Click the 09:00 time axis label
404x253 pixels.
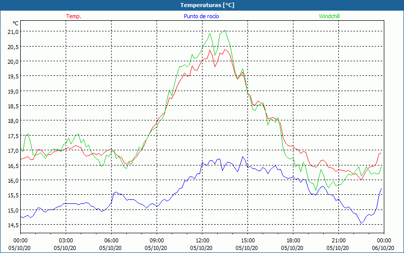(x=157, y=241)
